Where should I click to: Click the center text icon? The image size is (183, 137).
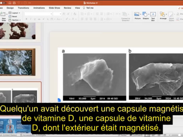[x=87, y=19]
